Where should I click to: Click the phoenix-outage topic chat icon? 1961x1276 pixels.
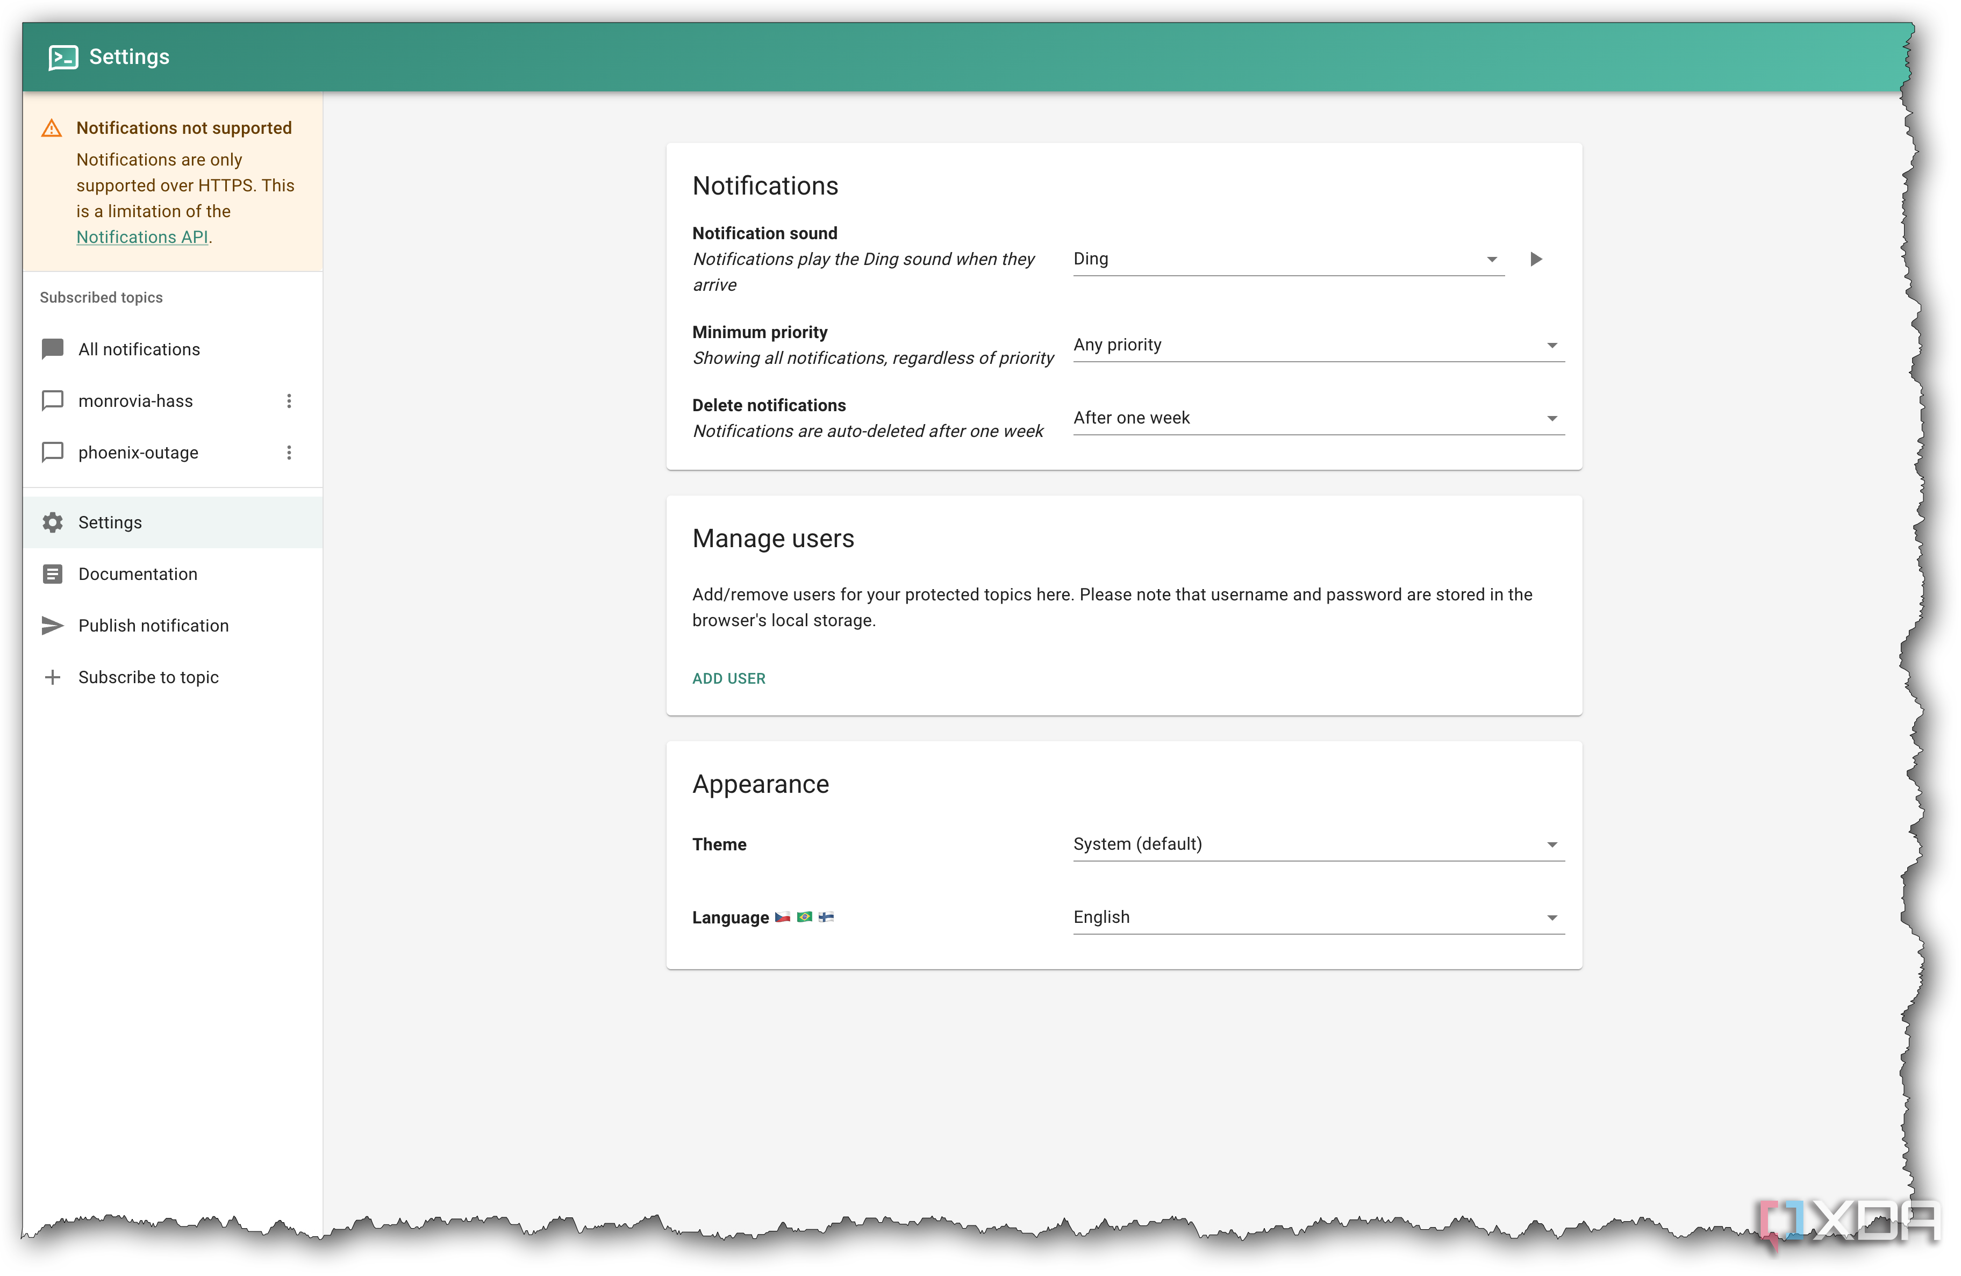point(53,452)
